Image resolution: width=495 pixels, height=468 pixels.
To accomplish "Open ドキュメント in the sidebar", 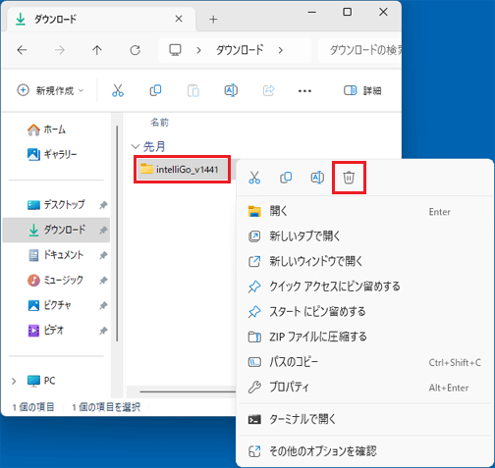I will 55,255.
